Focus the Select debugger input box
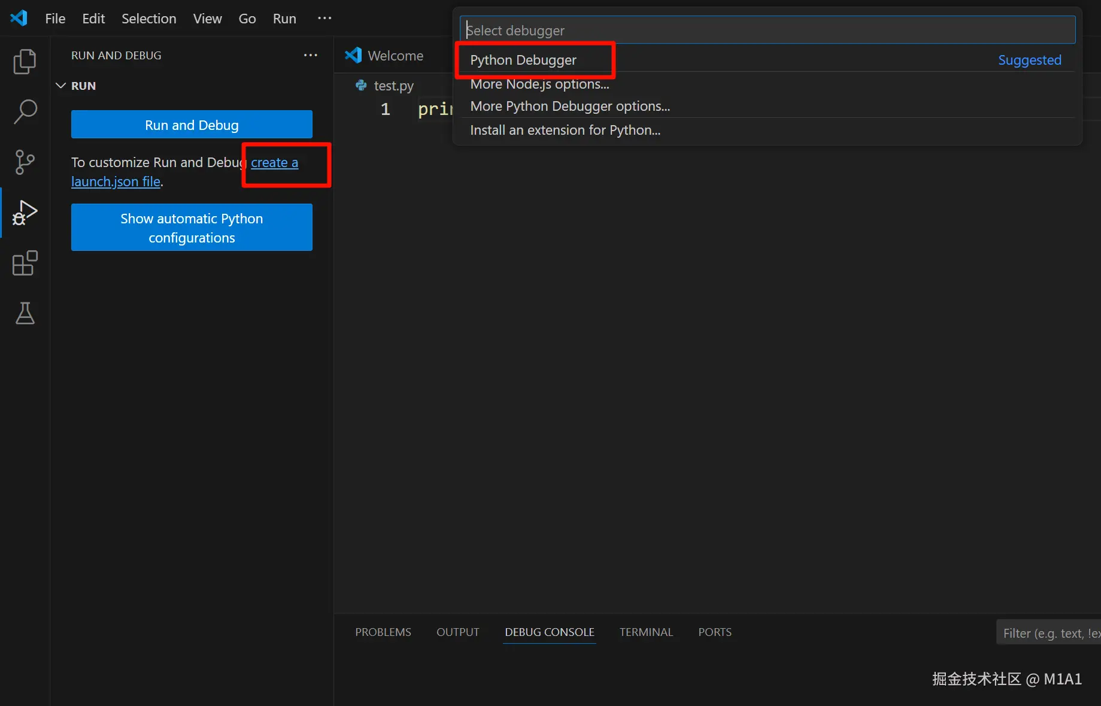 767,30
